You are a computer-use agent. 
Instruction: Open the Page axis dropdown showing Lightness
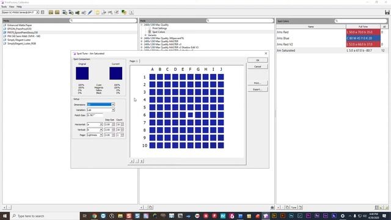click(x=101, y=135)
